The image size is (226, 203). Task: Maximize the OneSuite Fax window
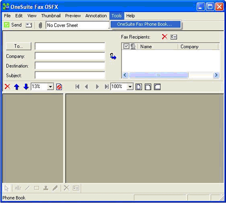click(210, 7)
